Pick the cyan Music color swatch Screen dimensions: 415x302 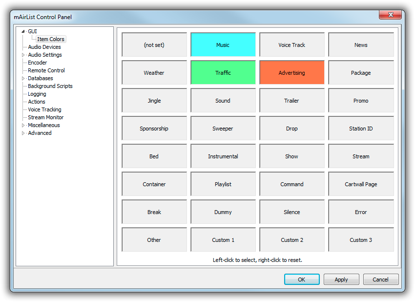(223, 45)
